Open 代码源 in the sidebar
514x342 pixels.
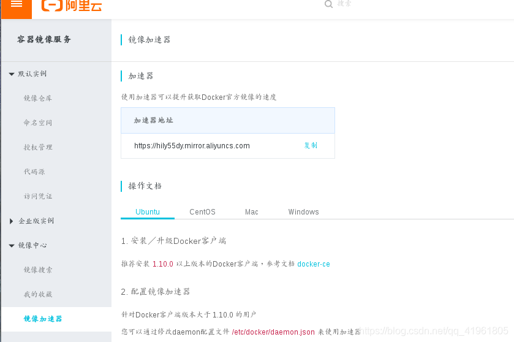34,172
